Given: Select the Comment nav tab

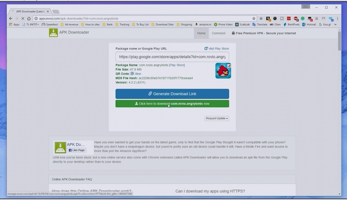Looking at the screenshot, I should click(219, 33).
